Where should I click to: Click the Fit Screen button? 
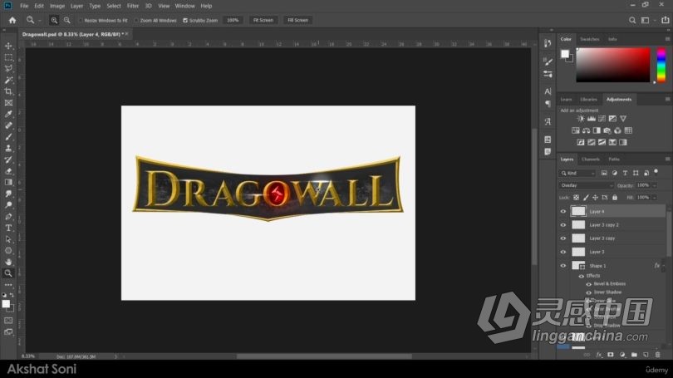click(x=263, y=20)
